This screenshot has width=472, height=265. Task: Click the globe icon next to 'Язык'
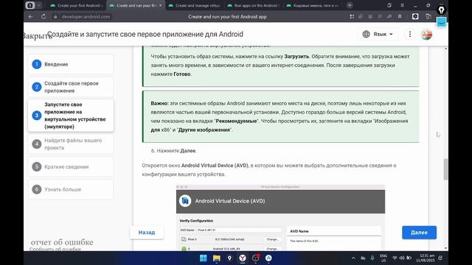(366, 35)
